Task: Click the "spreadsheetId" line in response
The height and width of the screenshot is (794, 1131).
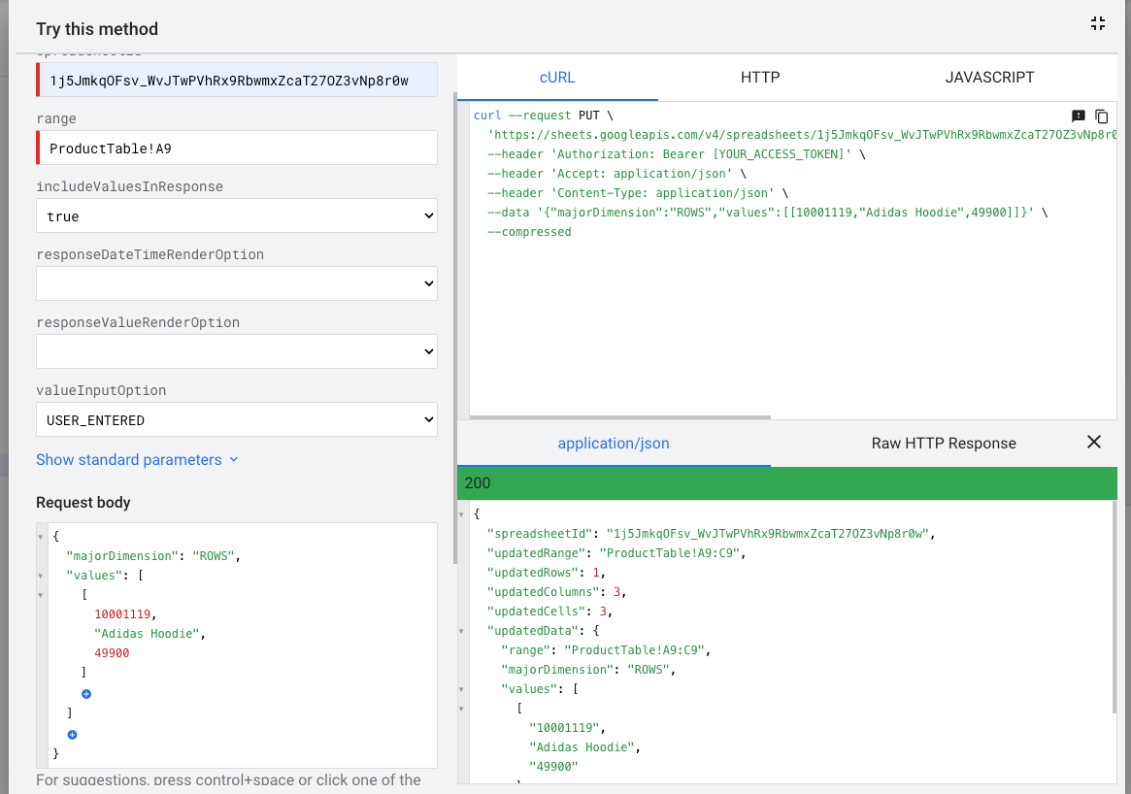Action: (712, 534)
